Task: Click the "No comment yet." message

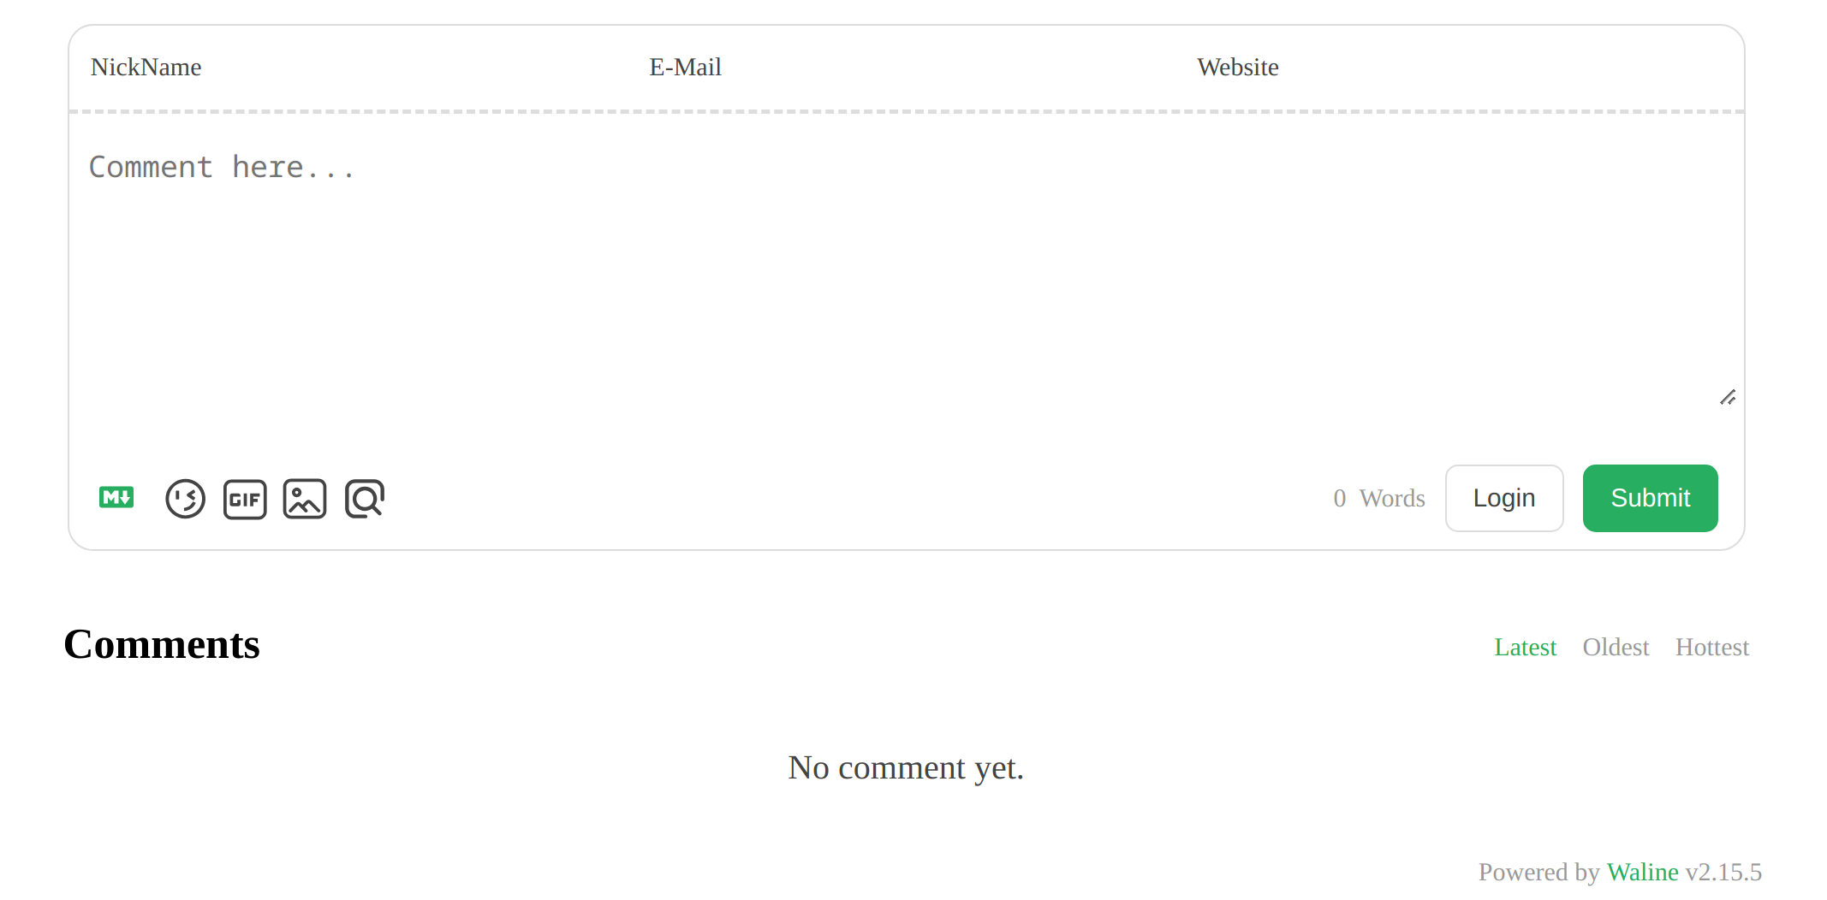Action: [906, 767]
